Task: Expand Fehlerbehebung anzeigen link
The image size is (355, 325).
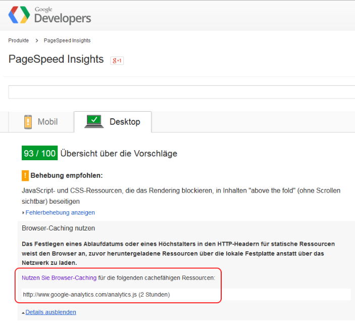Action: [60, 213]
